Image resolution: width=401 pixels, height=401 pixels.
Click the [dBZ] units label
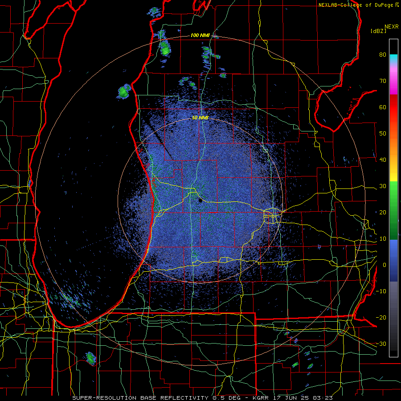click(378, 31)
